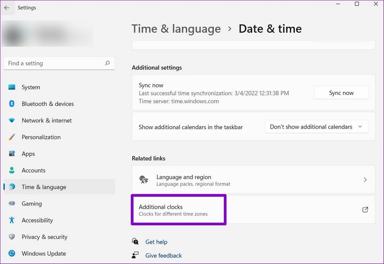The image size is (384, 264).
Task: Click the Accessibility figure icon
Action: tap(12, 220)
